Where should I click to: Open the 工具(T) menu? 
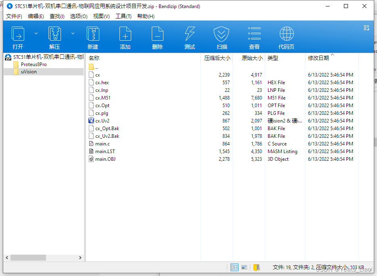pos(124,17)
